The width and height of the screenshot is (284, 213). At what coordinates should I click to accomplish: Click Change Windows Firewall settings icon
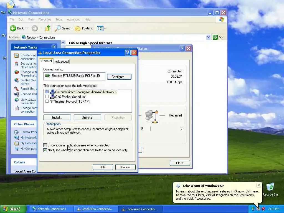click(x=16, y=72)
